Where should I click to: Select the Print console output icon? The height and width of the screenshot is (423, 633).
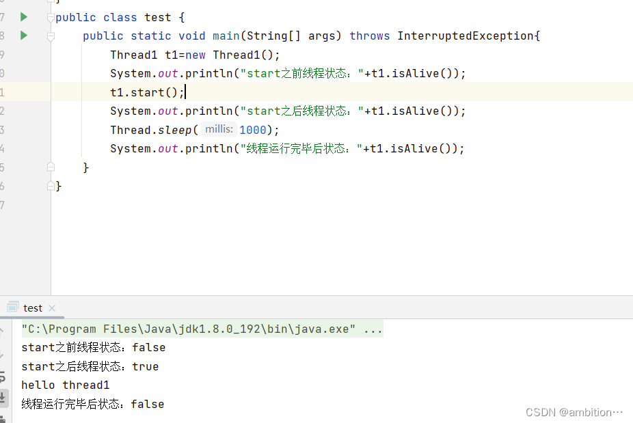[x=5, y=417]
